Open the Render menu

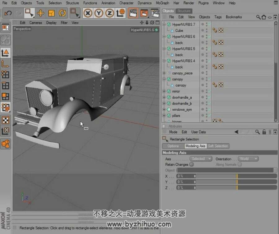[188, 3]
